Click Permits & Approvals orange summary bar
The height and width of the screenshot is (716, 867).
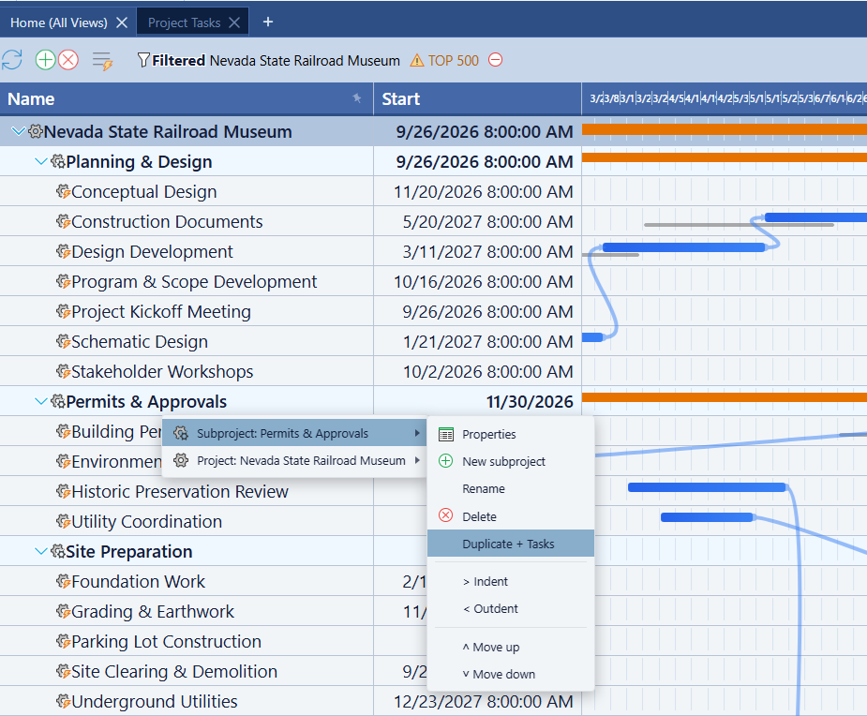(x=725, y=397)
